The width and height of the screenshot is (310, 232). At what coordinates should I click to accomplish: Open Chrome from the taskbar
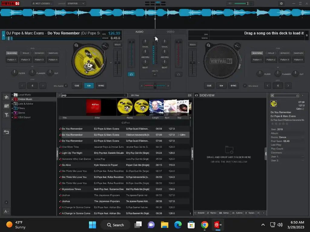coord(204,225)
